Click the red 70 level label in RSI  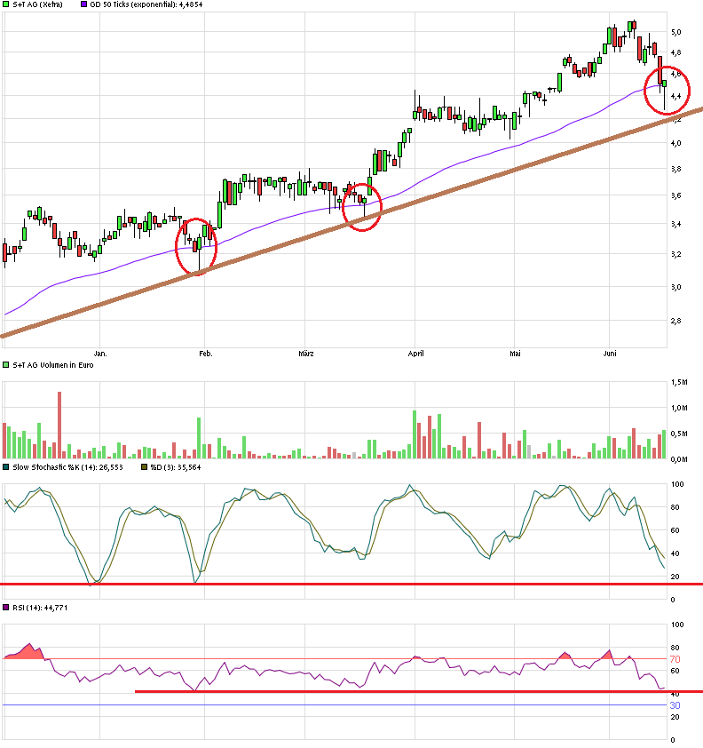pos(675,659)
